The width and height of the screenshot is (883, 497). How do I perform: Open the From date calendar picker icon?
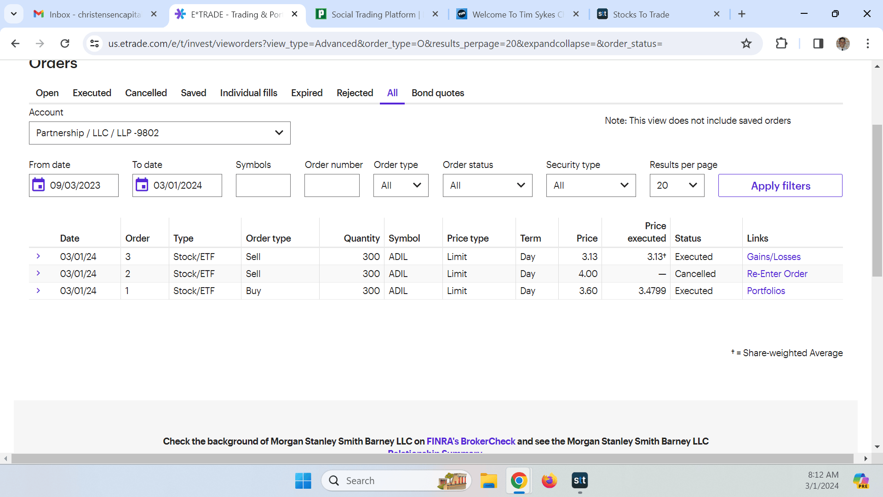tap(39, 185)
